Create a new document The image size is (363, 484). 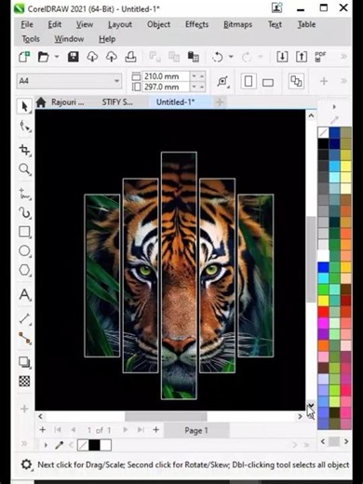pyautogui.click(x=24, y=57)
